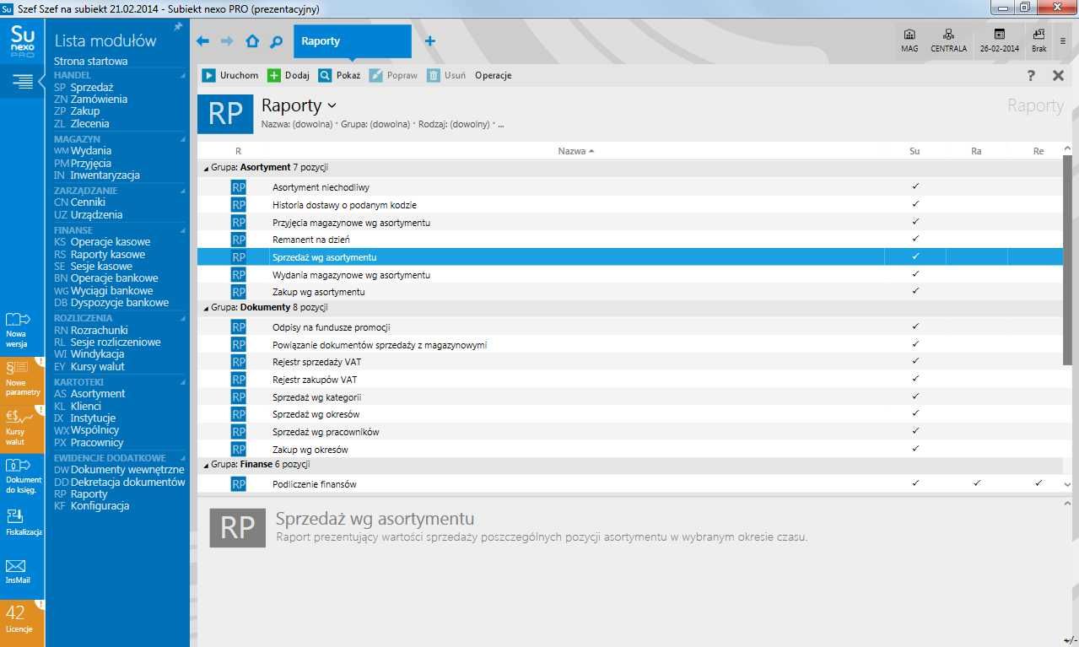Image resolution: width=1079 pixels, height=647 pixels.
Task: Collapse the Grupa: Asortyment group
Action: tap(207, 168)
